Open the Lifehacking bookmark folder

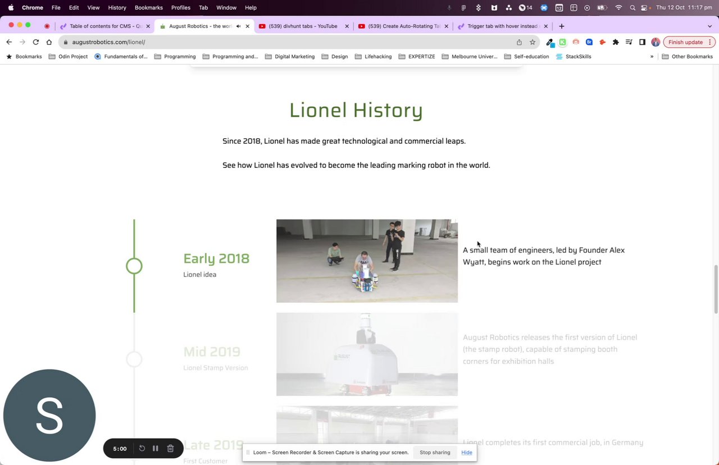point(373,57)
